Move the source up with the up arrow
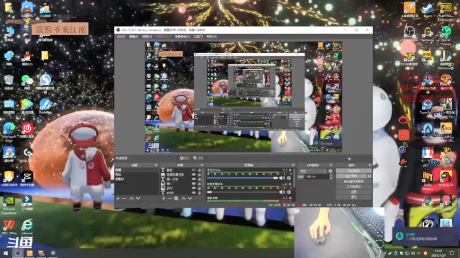 183,198
